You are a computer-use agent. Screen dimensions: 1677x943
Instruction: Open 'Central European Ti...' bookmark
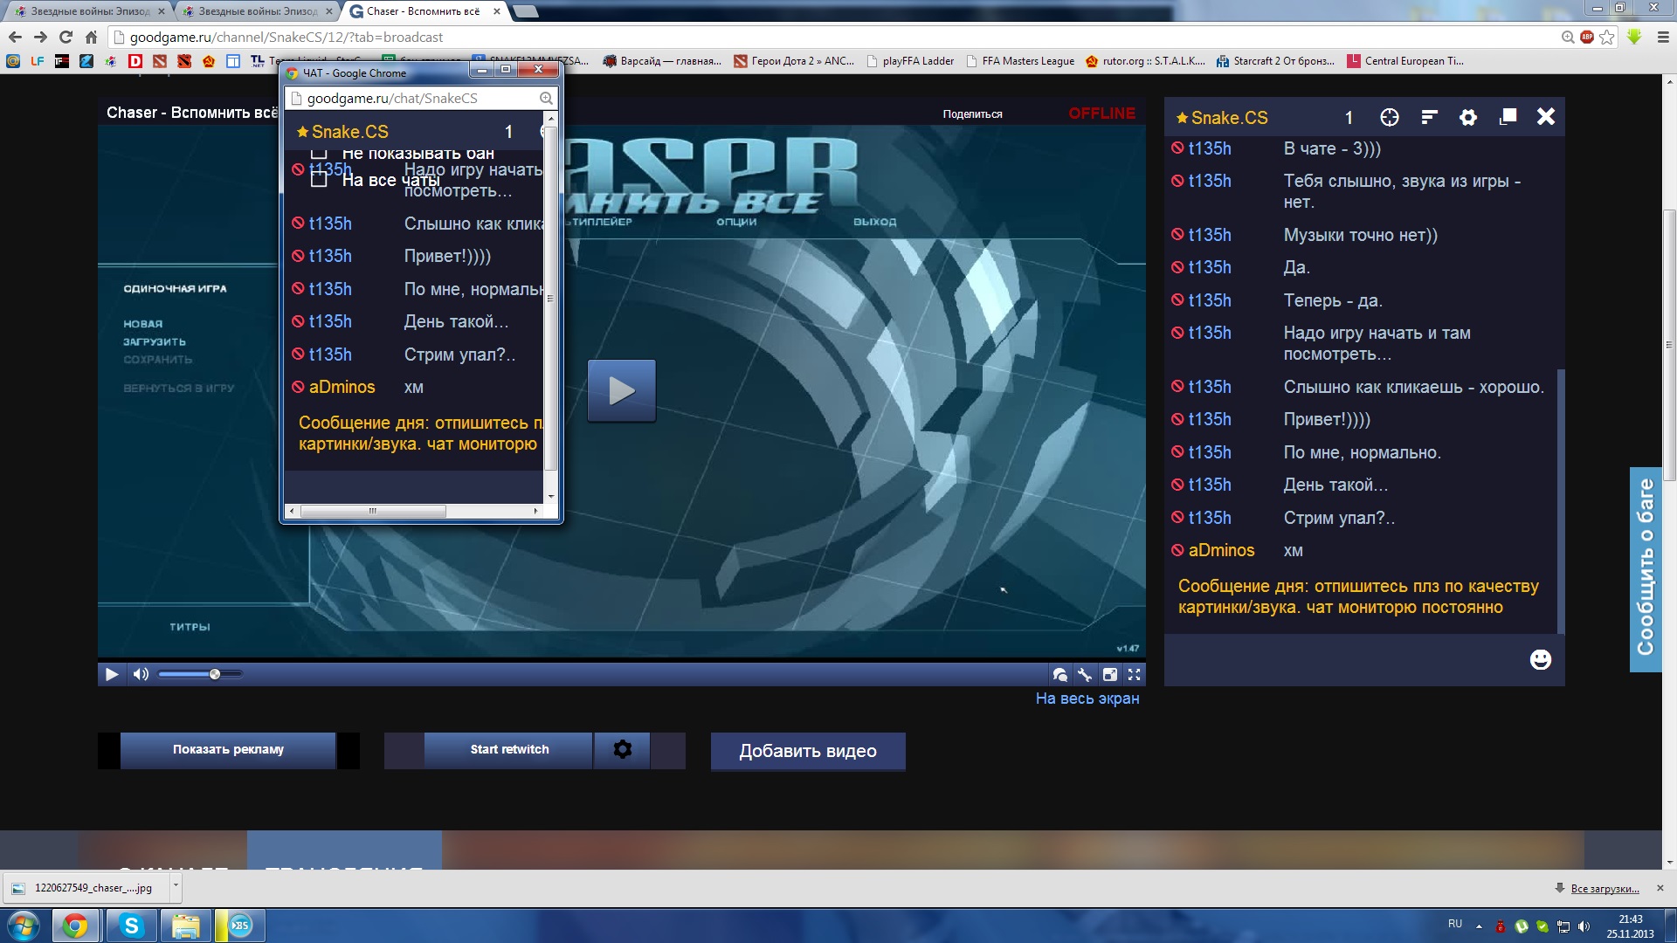pos(1406,61)
